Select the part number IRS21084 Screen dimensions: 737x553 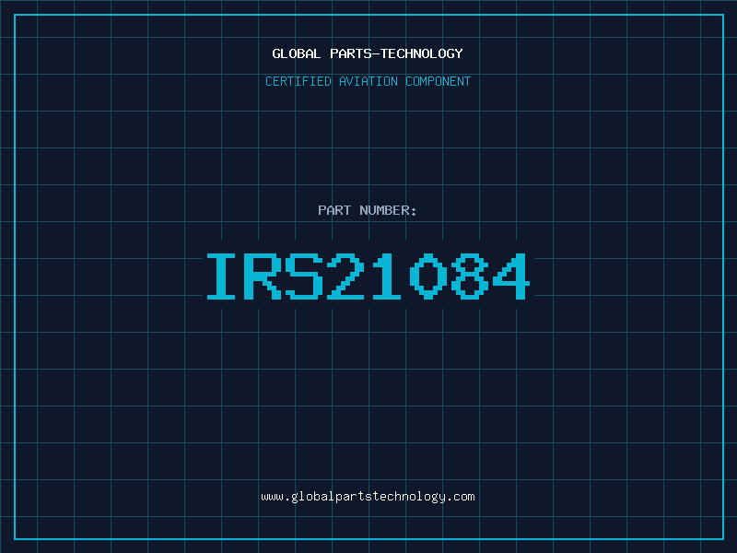pos(368,276)
